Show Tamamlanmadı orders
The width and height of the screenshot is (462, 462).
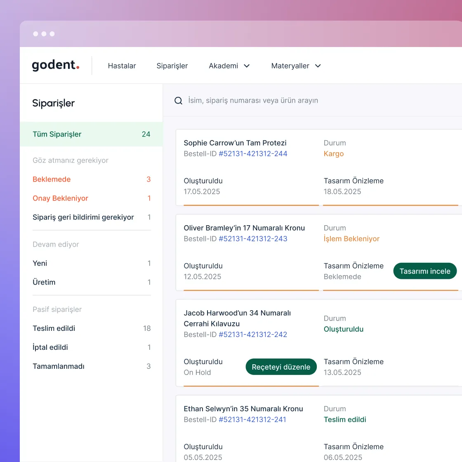[91, 366]
